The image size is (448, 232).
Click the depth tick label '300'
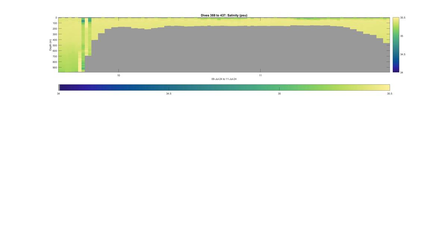55,34
